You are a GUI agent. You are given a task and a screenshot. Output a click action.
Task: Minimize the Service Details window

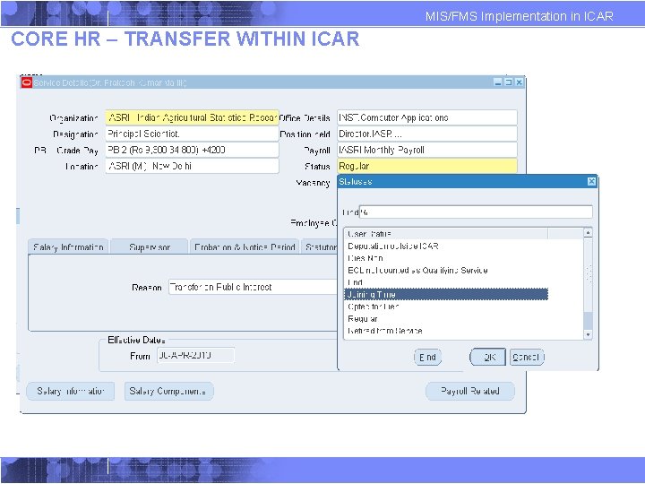pyautogui.click(x=498, y=82)
